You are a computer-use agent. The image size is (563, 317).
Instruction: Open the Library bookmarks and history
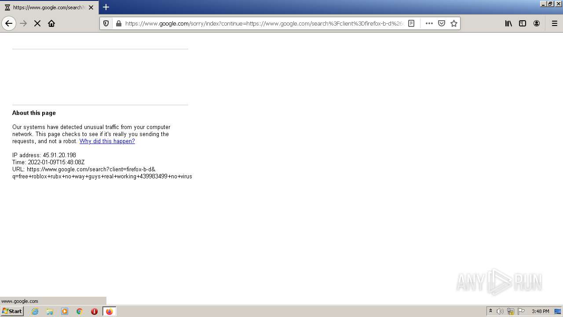click(x=508, y=23)
